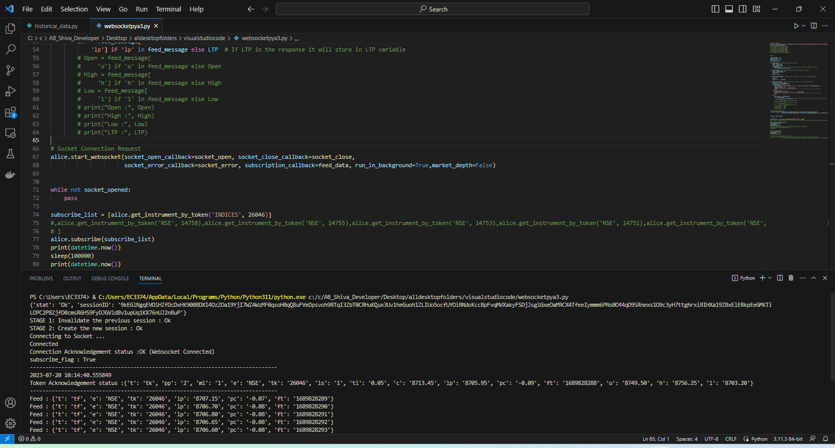Click the Search command center box
The width and height of the screenshot is (835, 448).
[x=432, y=9]
